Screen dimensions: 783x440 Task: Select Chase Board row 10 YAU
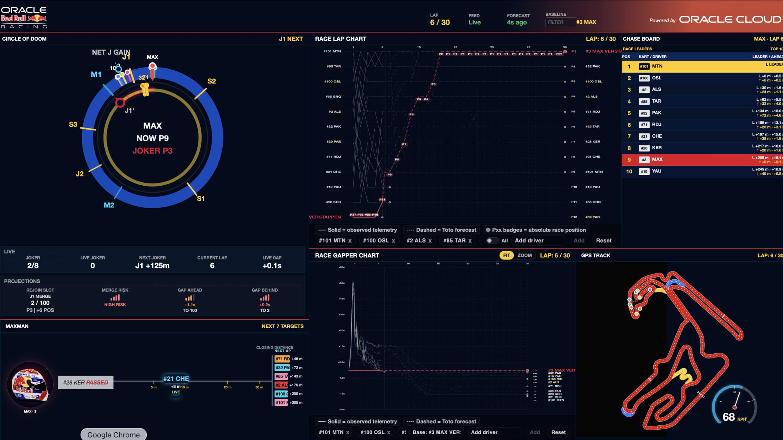point(702,171)
